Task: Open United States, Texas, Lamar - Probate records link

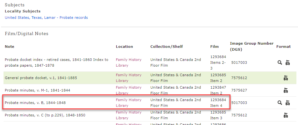Action: (46, 18)
